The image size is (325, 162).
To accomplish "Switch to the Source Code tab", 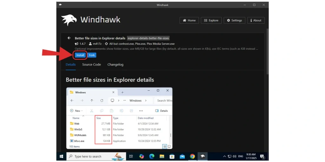I will (x=91, y=65).
